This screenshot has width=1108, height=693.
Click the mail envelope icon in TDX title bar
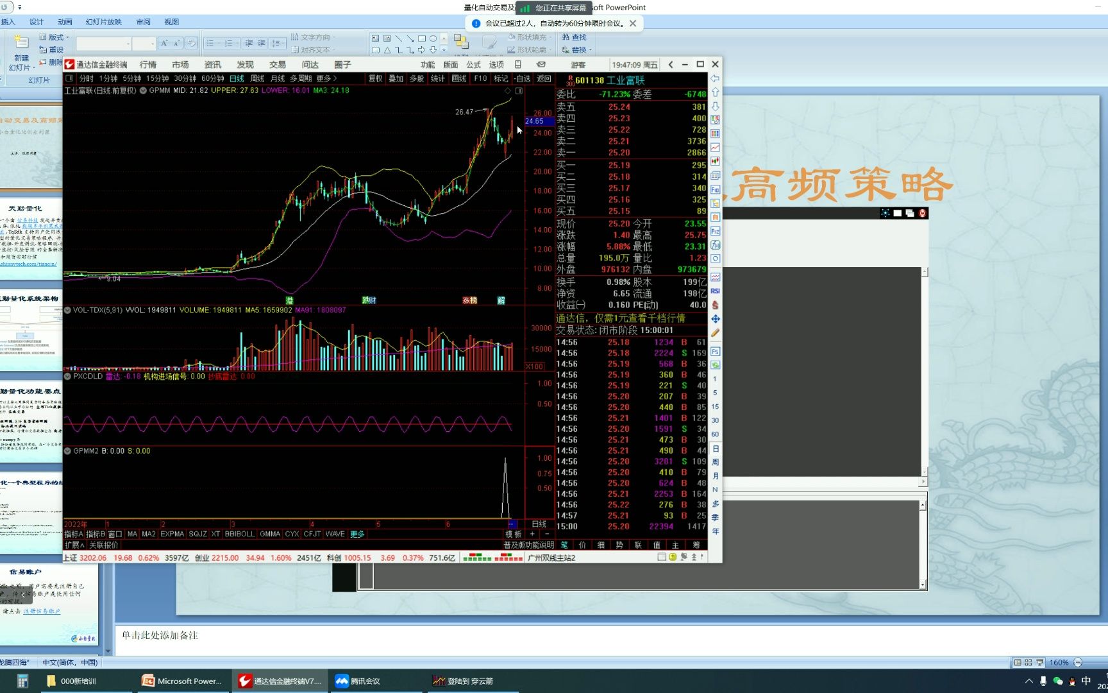[x=541, y=65]
